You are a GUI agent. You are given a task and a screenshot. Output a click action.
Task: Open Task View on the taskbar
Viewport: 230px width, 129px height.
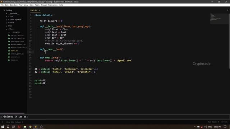[13, 126]
